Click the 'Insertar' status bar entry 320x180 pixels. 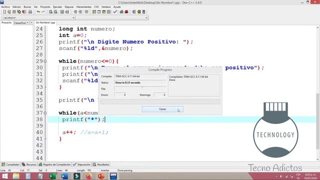[105, 170]
